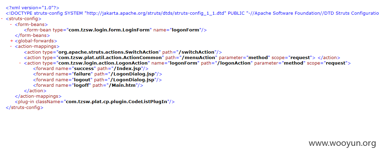Collapse the struts-config root node
379x153 pixels.
pyautogui.click(x=2, y=19)
